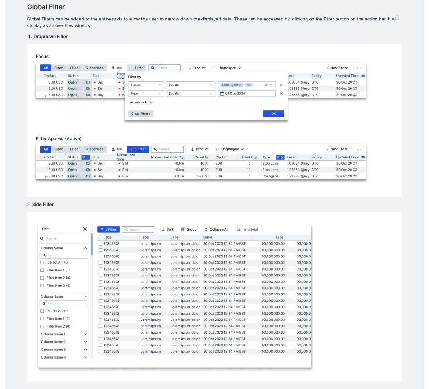Click the side Filter panel vertical scrollbar

[x=92, y=244]
